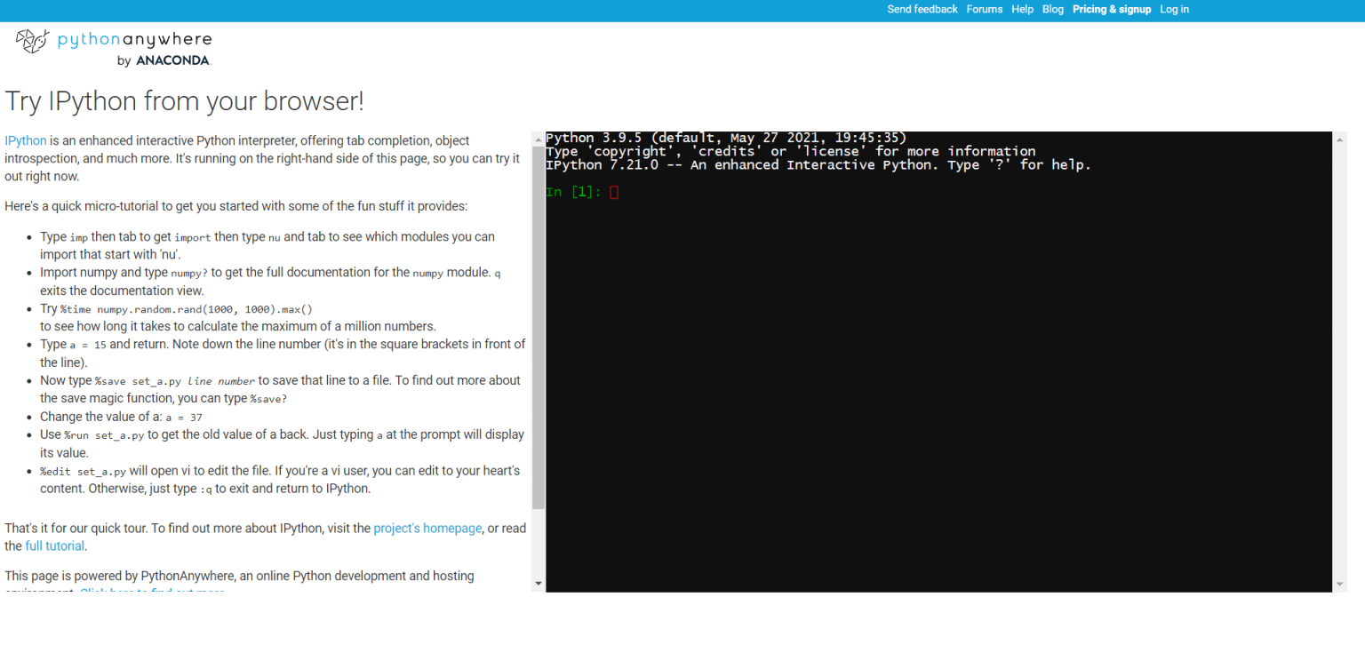Click the '%run set_a.py' code text

(x=104, y=435)
